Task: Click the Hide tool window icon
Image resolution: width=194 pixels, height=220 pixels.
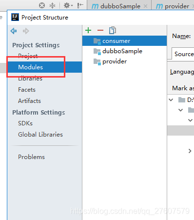Action: (x=80, y=5)
